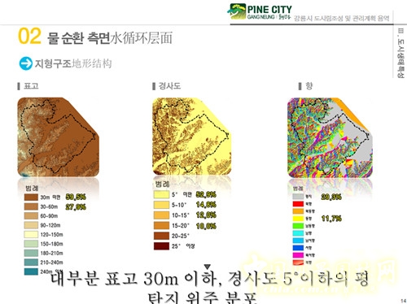Select the '20-25°' slope legend swatch

(161, 236)
